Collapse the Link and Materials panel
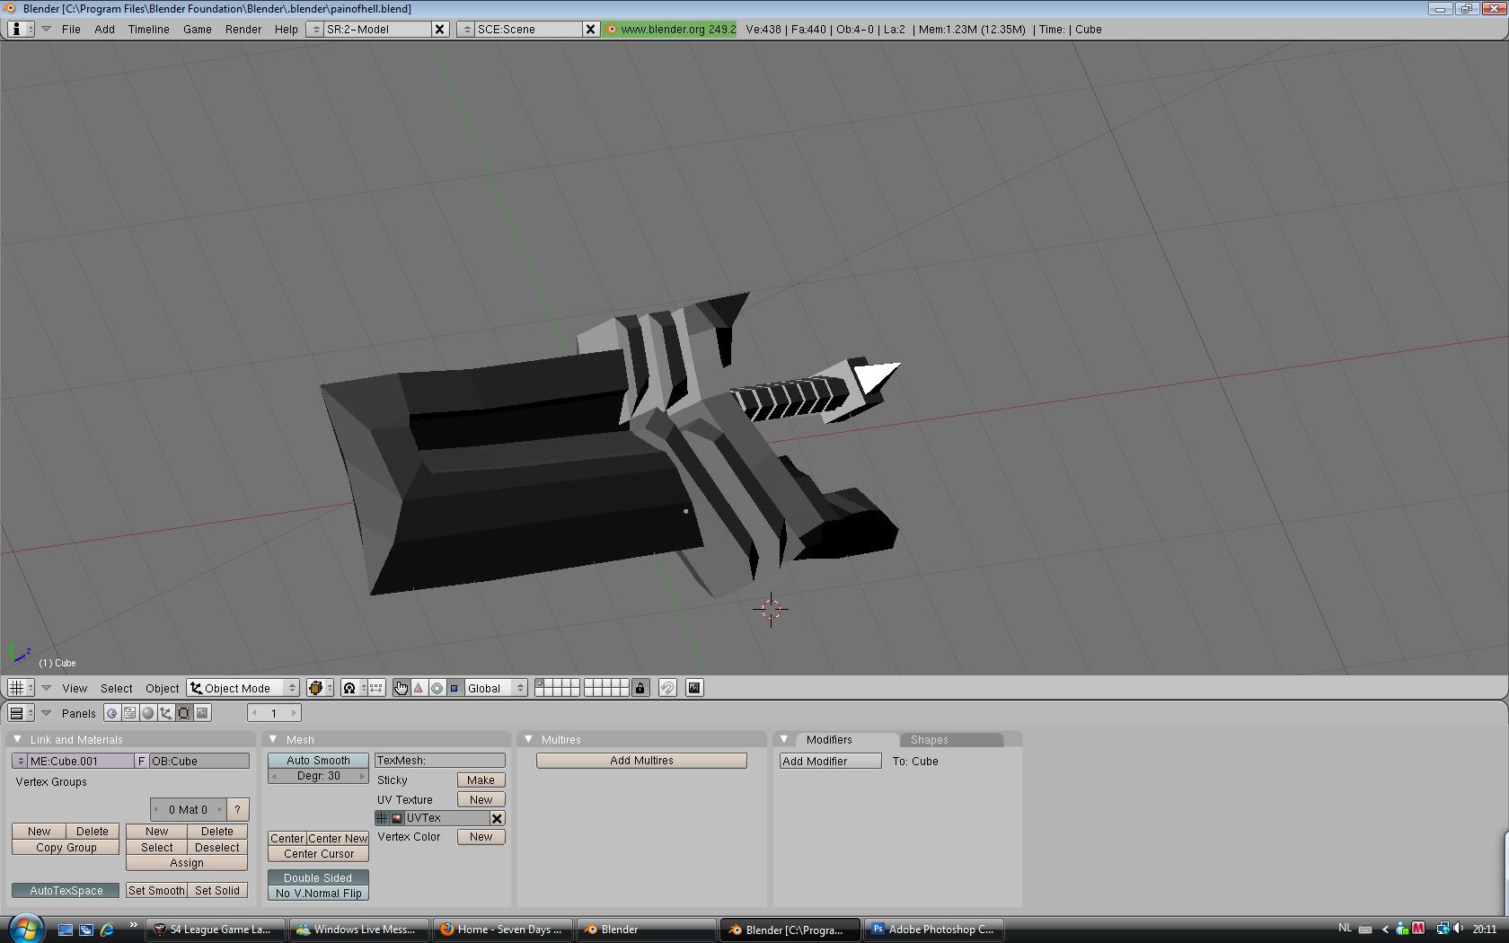 [x=17, y=739]
